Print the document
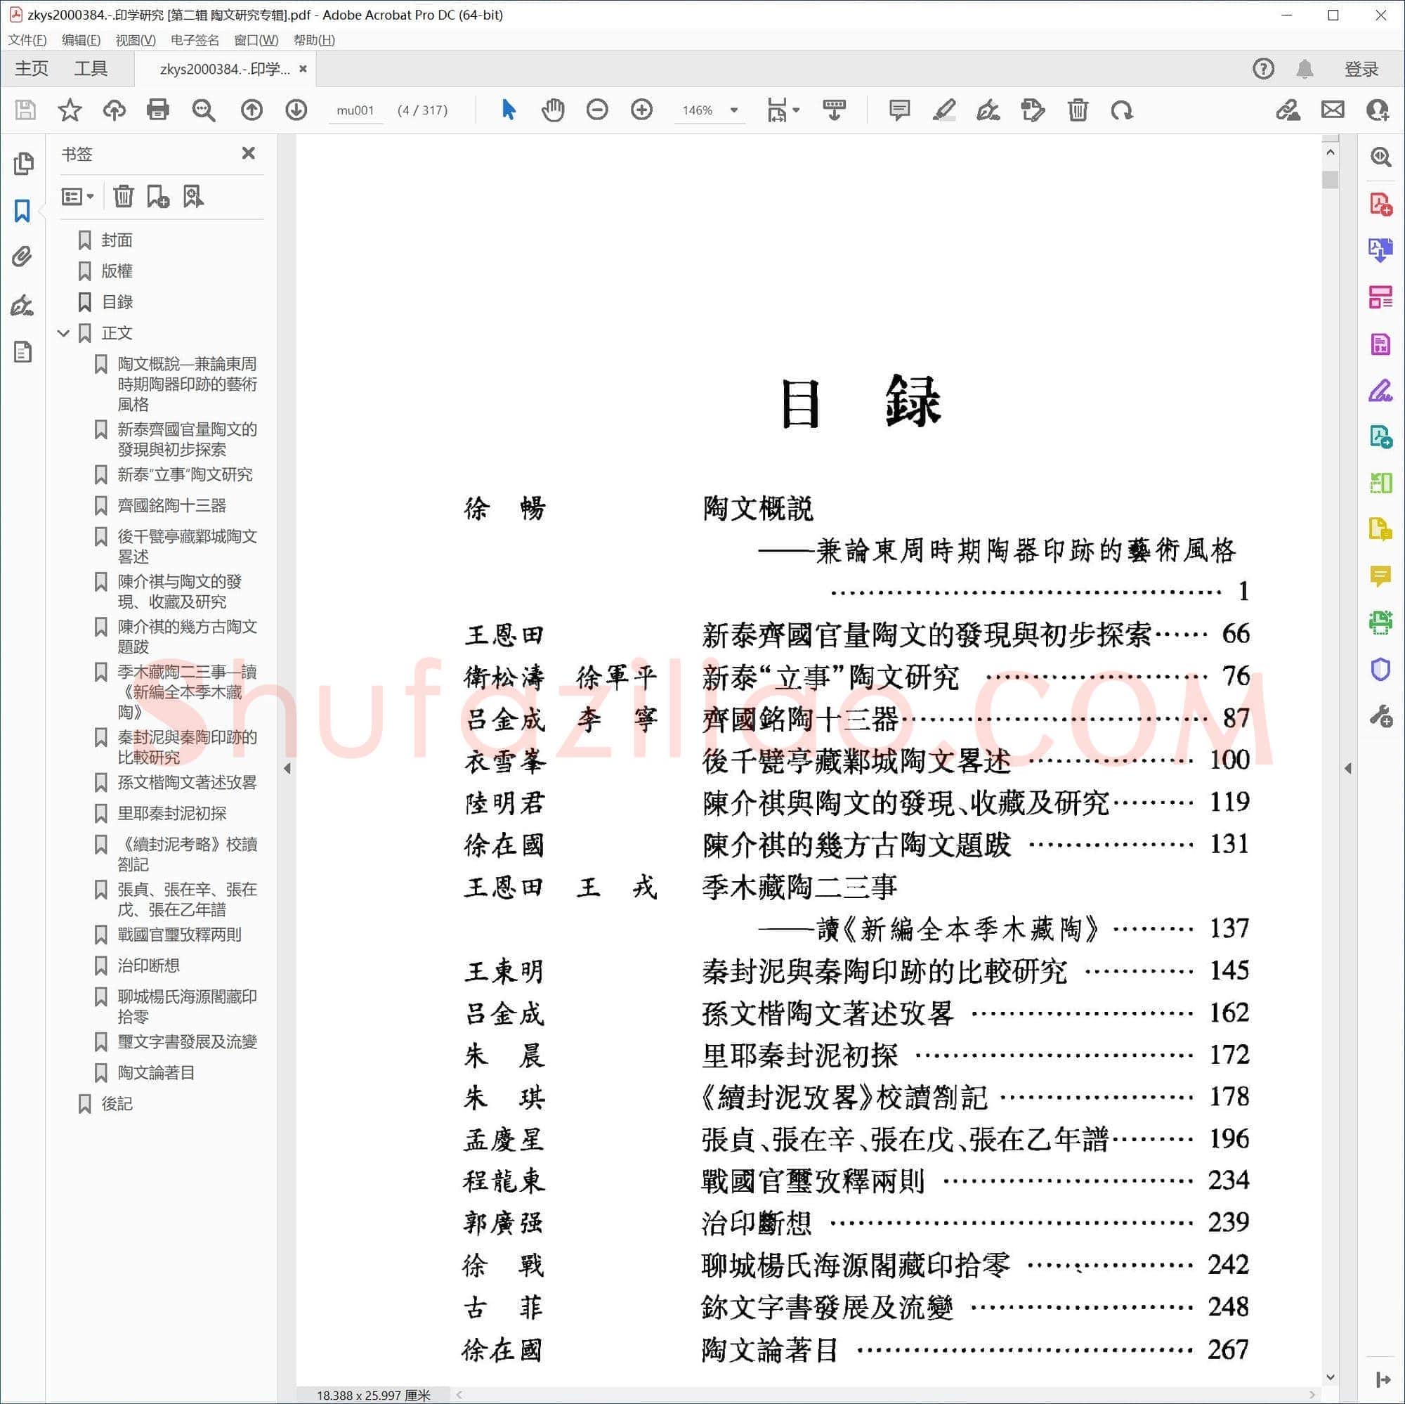This screenshot has height=1404, width=1405. (x=158, y=110)
